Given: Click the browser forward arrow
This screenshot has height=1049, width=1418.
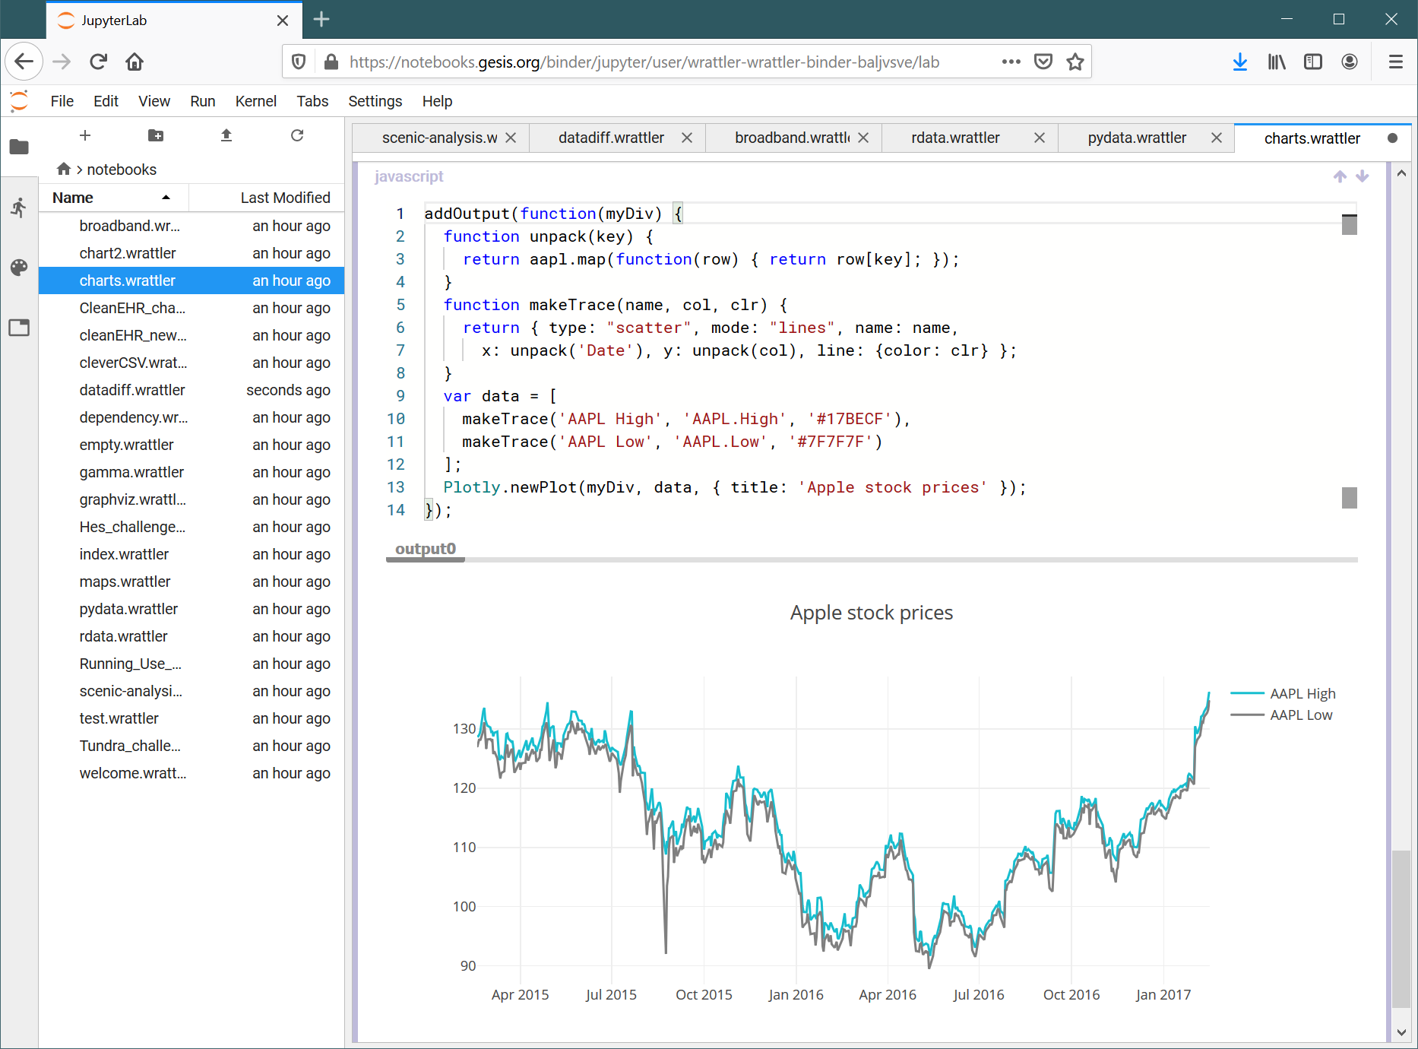Looking at the screenshot, I should pyautogui.click(x=62, y=62).
